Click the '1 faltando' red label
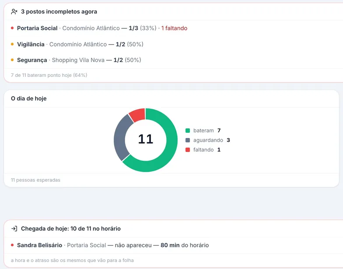Viewport: 343px width, 269px height. coord(174,28)
